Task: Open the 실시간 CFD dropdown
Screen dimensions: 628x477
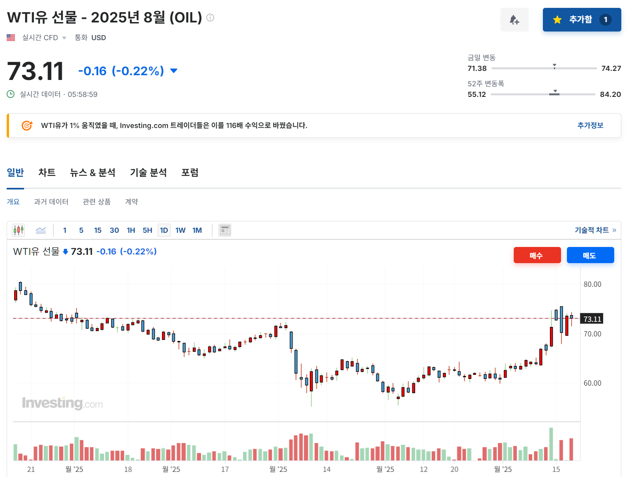Action: coord(44,37)
